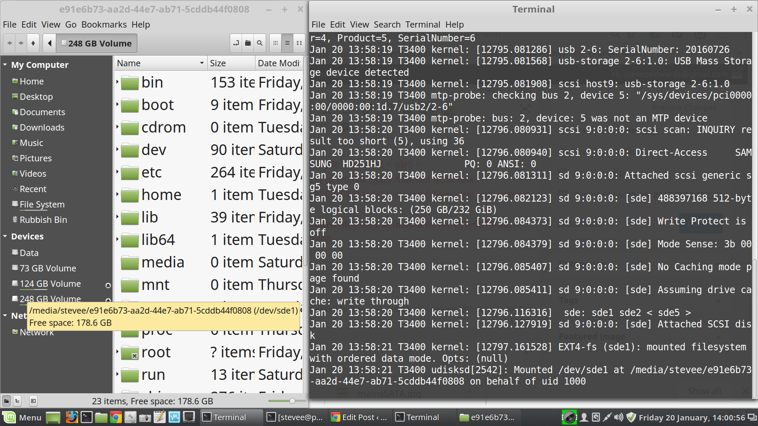Switch to icon view mode
The height and width of the screenshot is (426, 758).
tap(276, 43)
